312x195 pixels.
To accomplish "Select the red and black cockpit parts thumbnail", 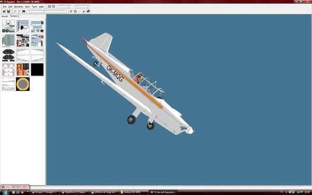I will (x=23, y=41).
